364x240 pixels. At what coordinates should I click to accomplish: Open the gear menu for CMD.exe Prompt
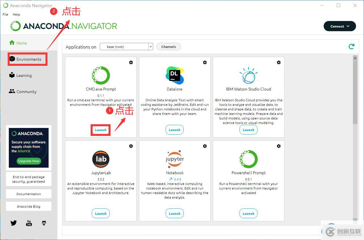coord(131,62)
